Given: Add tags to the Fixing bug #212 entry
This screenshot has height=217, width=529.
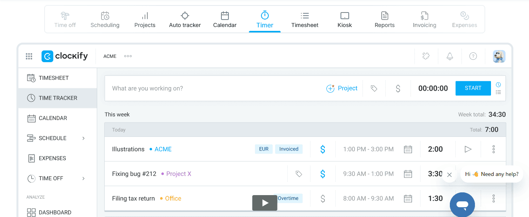Looking at the screenshot, I should (x=299, y=174).
